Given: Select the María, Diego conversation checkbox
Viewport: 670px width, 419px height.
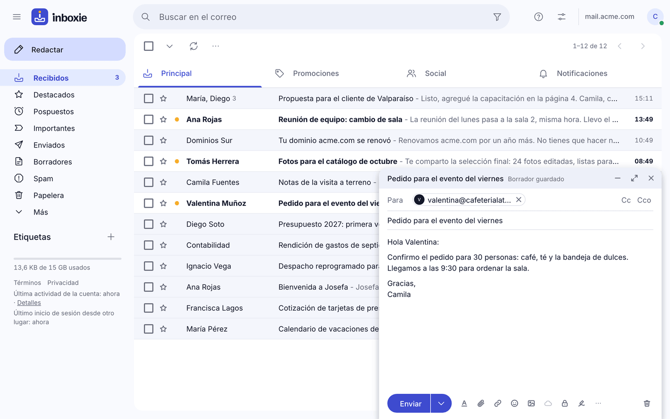Looking at the screenshot, I should click(149, 98).
